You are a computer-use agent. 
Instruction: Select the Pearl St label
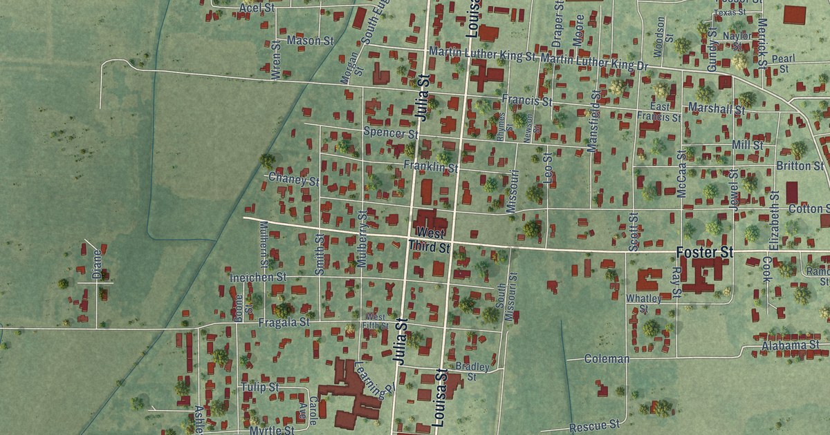784,64
